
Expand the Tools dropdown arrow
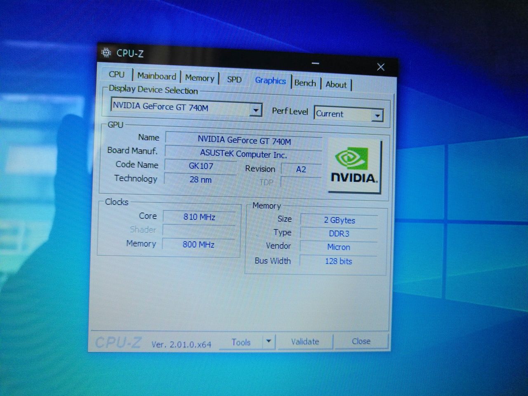point(269,342)
